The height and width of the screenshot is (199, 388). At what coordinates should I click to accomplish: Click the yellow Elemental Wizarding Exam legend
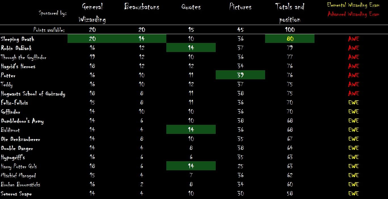tap(353, 5)
